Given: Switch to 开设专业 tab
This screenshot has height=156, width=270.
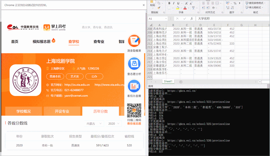Looking at the screenshot, I should tap(62, 111).
